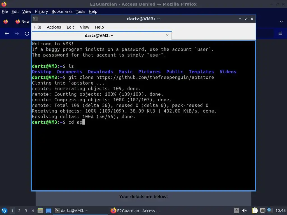Image resolution: width=287 pixels, height=215 pixels.
Task: Click the 10:45 taskbar clock
Action: (280, 211)
